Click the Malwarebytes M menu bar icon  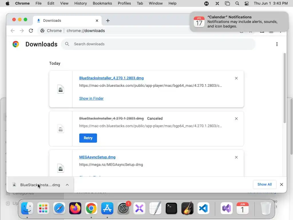tap(206, 3)
